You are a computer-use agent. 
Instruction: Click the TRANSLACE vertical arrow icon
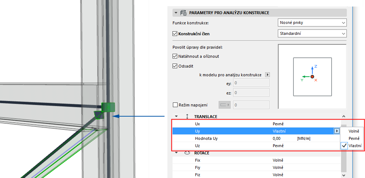pos(187,116)
